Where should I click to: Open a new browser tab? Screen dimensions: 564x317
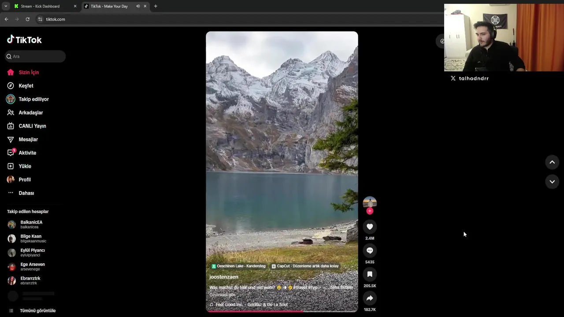click(156, 6)
